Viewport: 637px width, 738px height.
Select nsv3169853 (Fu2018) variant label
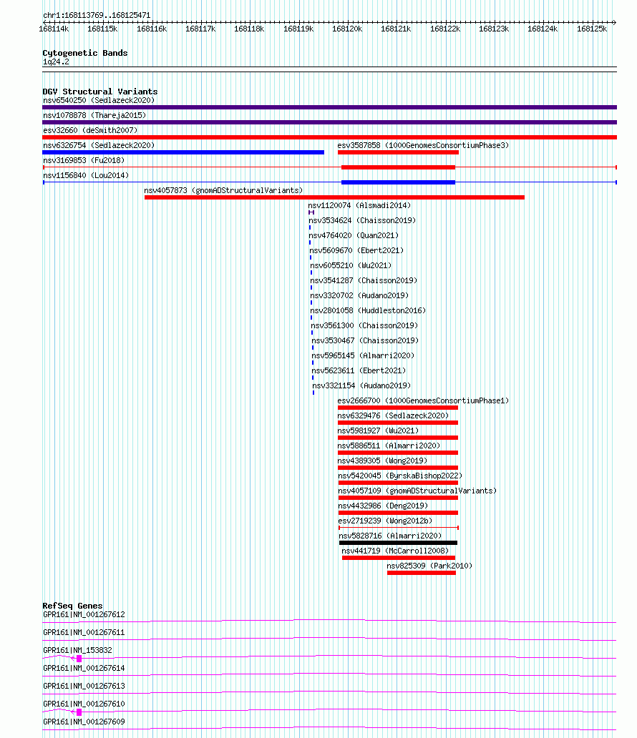tap(84, 160)
